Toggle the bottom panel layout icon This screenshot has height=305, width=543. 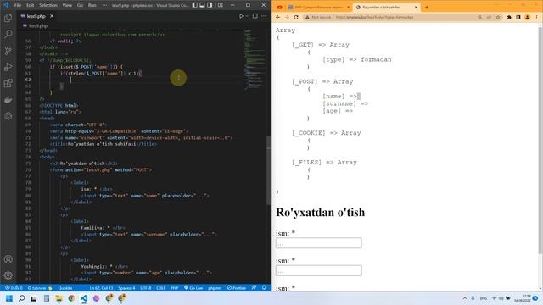pyautogui.click(x=202, y=5)
